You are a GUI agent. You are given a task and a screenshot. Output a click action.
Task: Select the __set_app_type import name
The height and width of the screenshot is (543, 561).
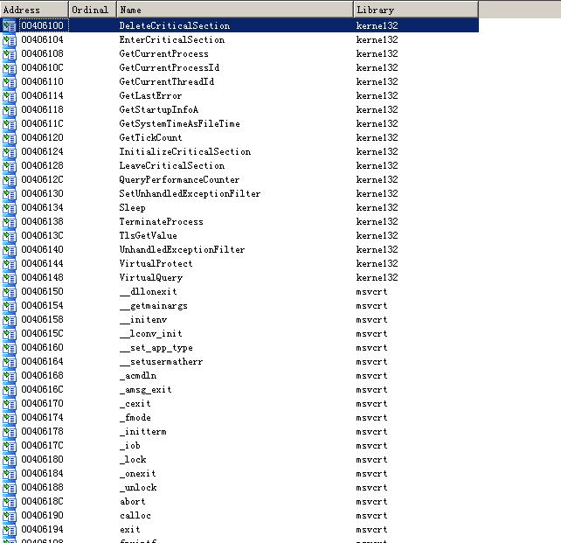click(156, 348)
